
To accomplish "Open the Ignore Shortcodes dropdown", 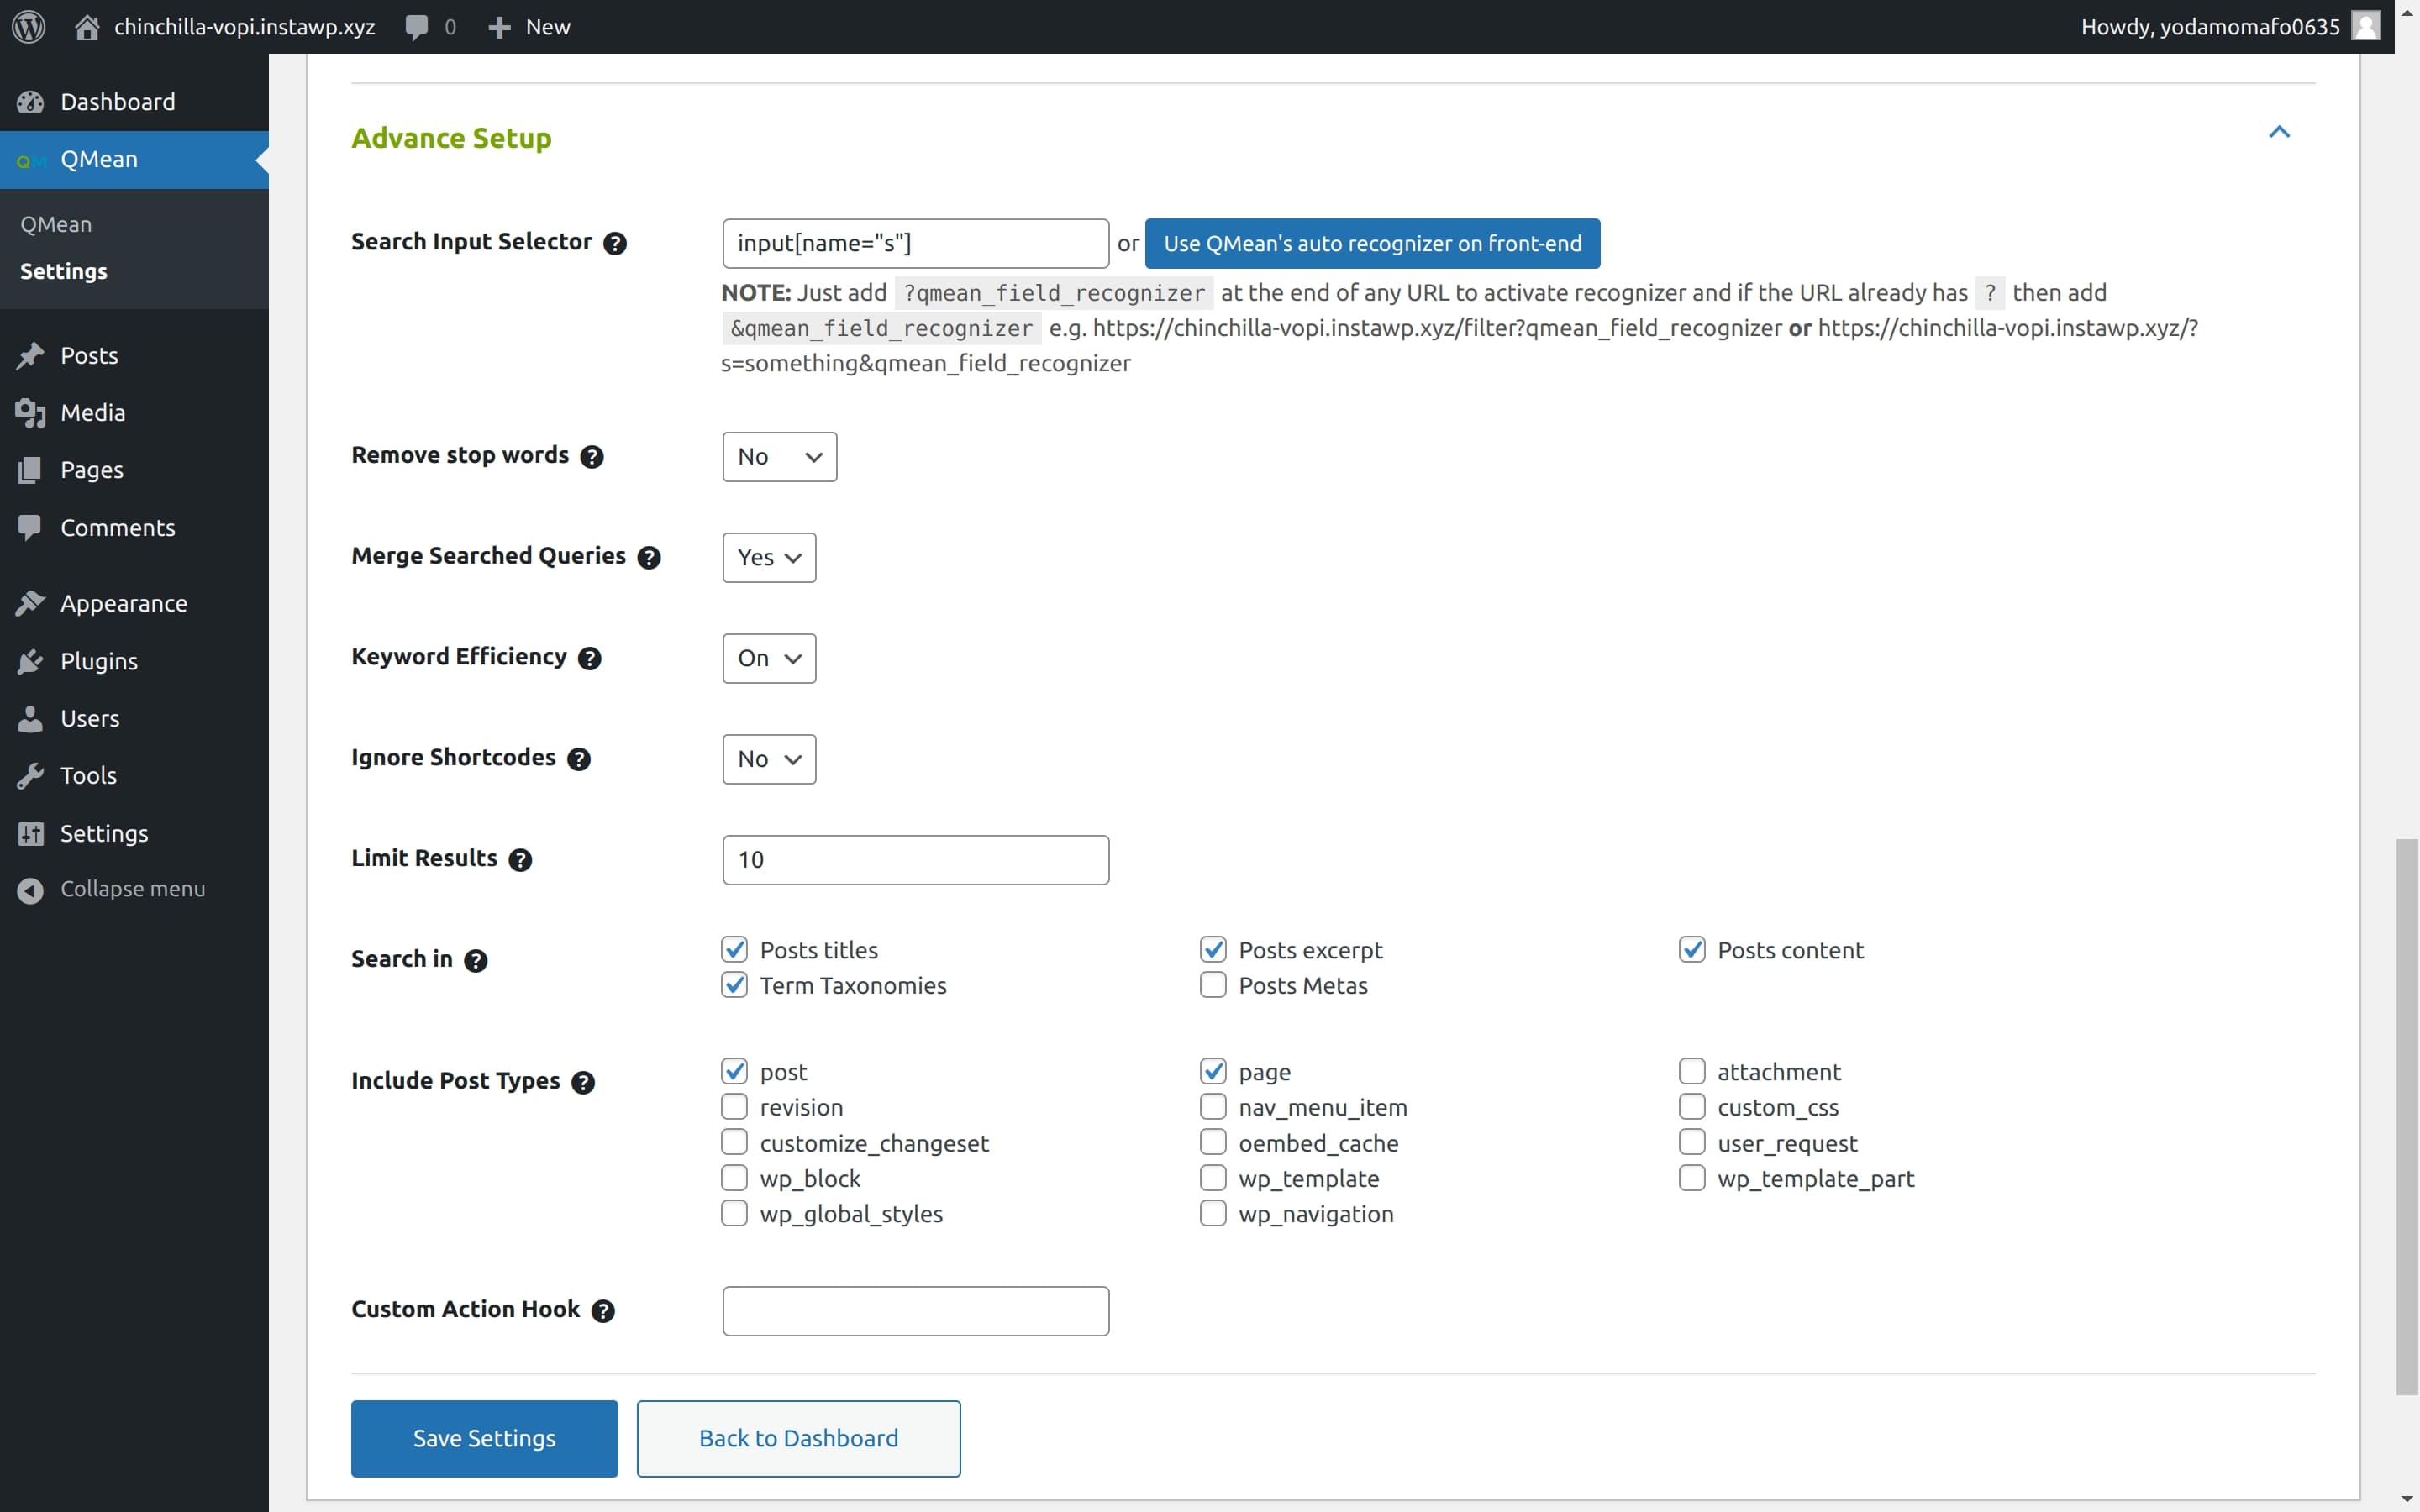I will point(769,759).
